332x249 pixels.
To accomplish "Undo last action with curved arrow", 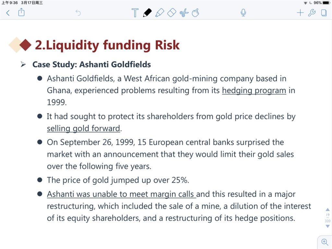I will (78, 13).
